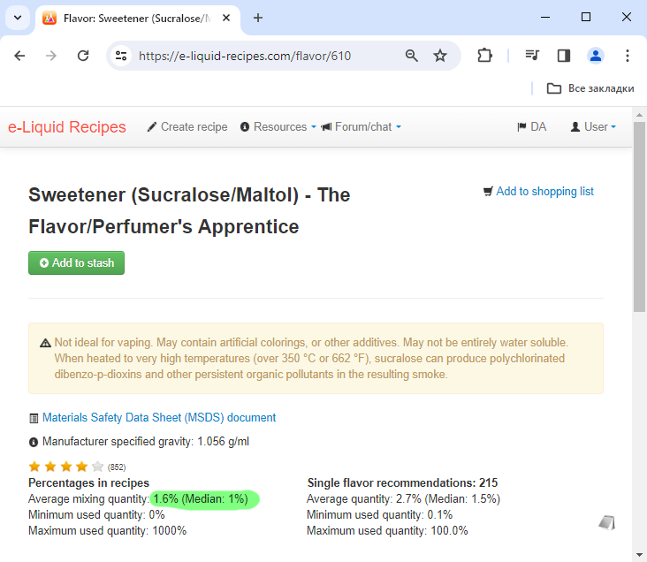This screenshot has height=562, width=647.
Task: Open the User account dropdown
Action: click(x=593, y=126)
